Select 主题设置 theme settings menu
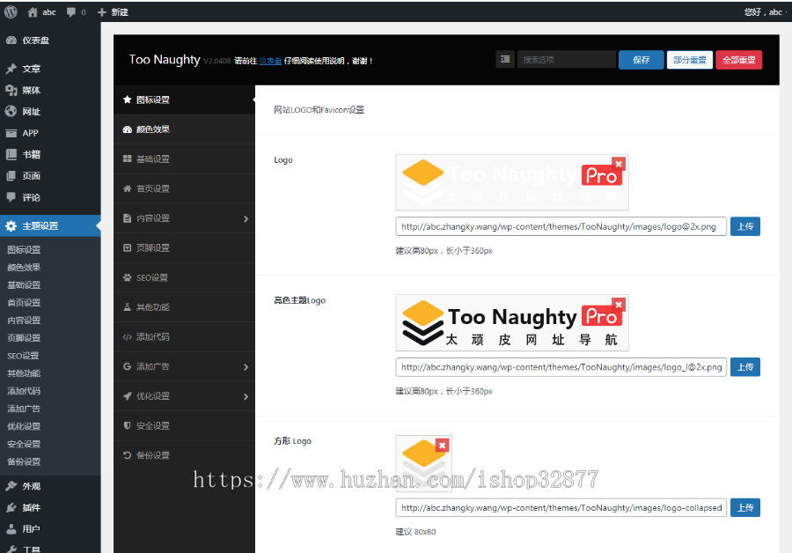 [50, 226]
